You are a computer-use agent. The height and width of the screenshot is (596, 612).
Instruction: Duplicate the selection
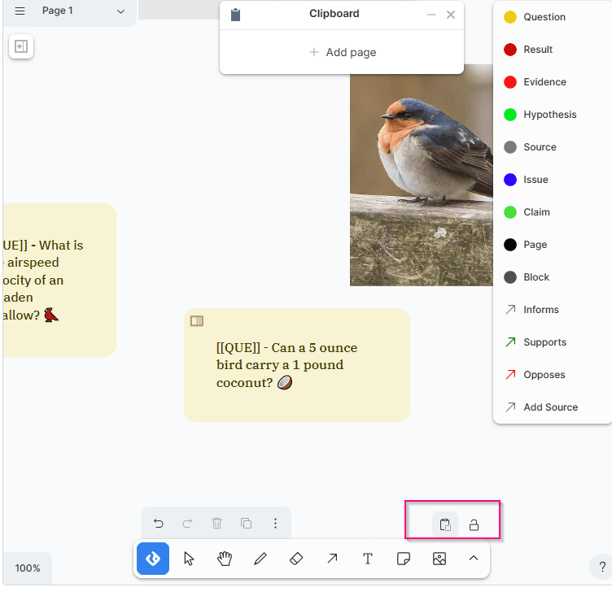pos(246,523)
